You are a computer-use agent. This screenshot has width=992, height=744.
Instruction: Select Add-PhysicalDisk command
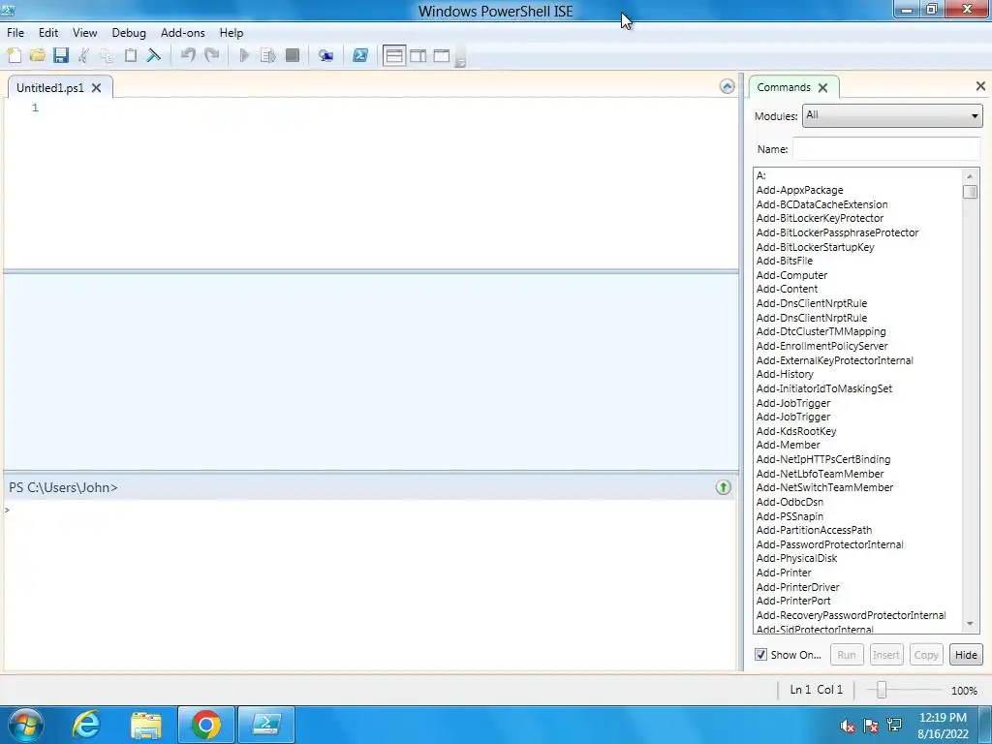pyautogui.click(x=796, y=558)
